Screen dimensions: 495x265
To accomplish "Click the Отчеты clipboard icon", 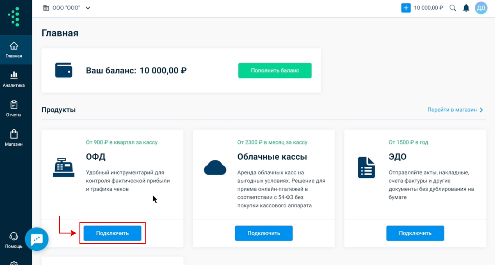I will [x=14, y=105].
